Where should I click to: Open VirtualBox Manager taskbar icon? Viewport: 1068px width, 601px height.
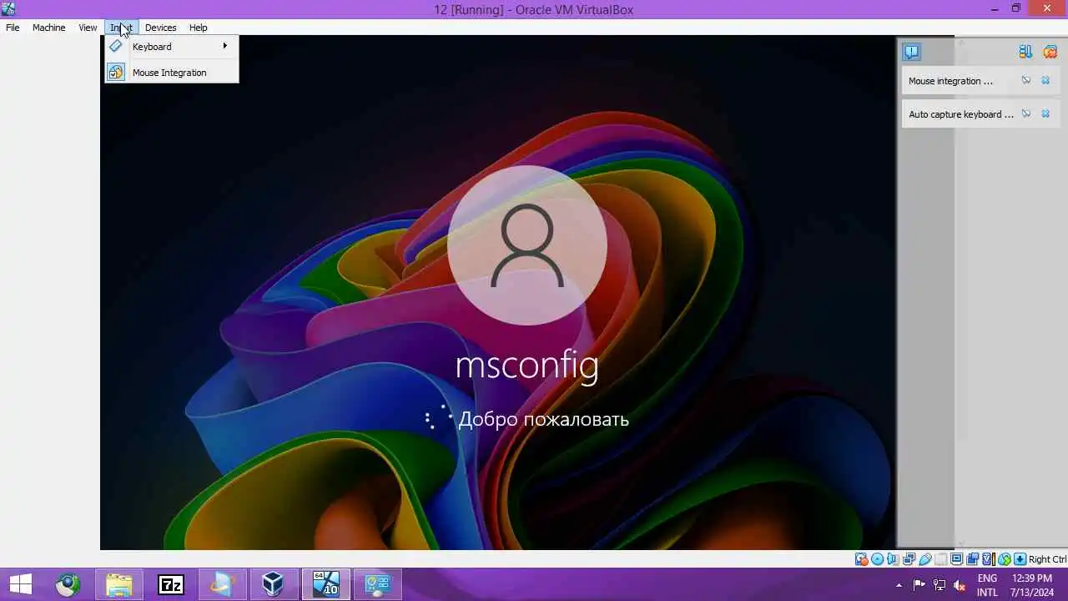coord(274,584)
